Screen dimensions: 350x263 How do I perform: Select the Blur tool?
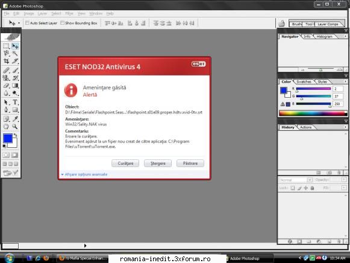[6, 93]
